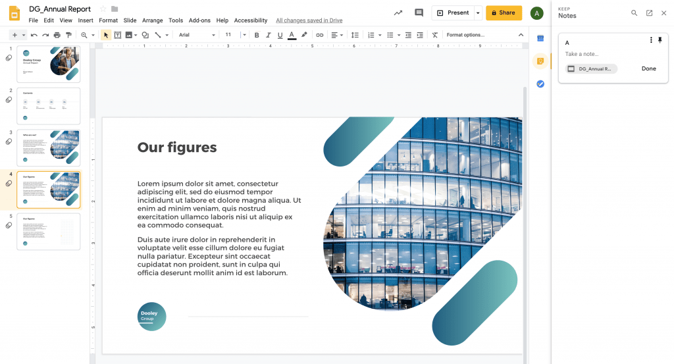Image resolution: width=674 pixels, height=364 pixels.
Task: Open the Arial font dropdown
Action: tap(197, 35)
